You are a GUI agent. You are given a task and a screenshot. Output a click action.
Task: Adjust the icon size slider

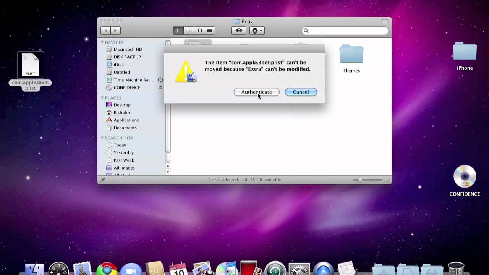point(360,180)
